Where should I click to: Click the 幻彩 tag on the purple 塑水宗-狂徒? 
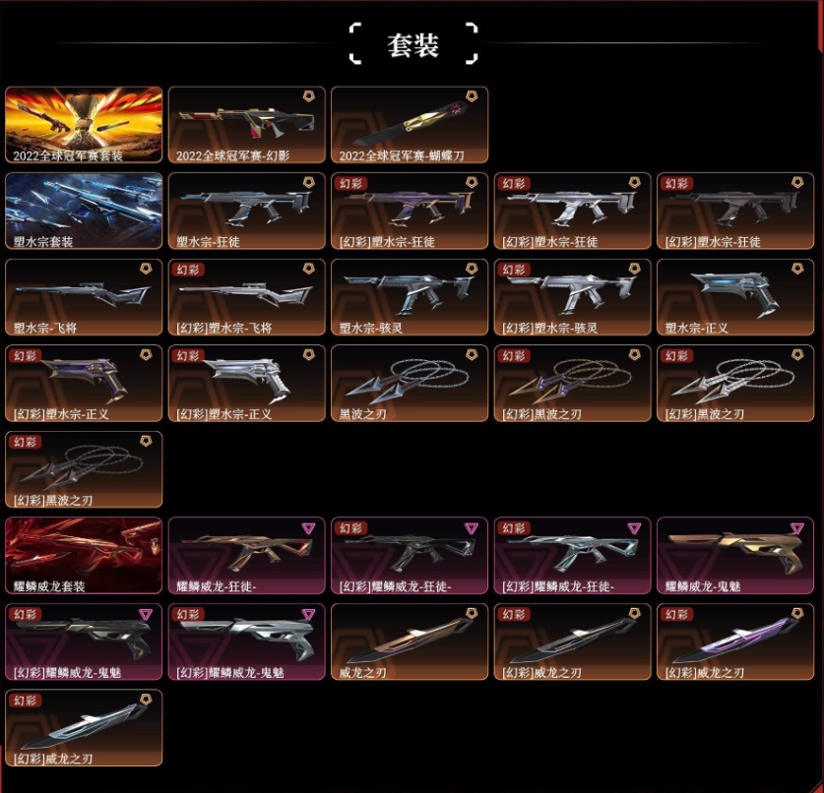[350, 183]
